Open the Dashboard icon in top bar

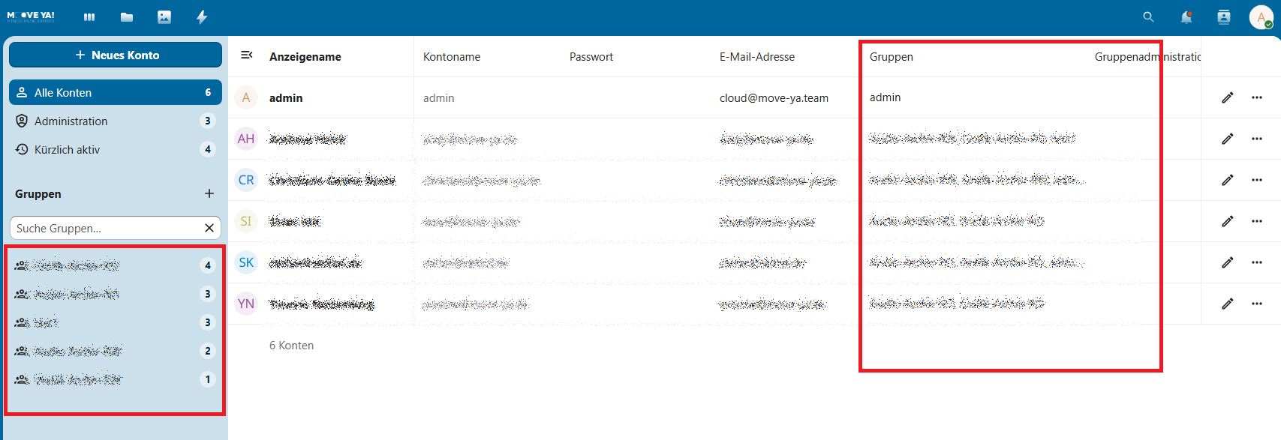point(89,17)
